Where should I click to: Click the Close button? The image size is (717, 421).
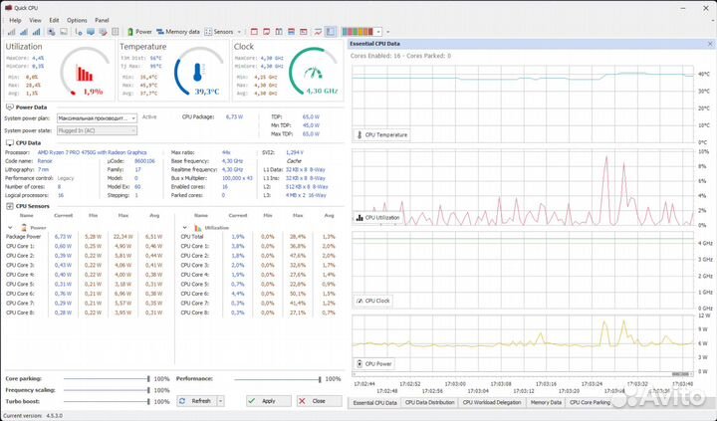click(x=319, y=401)
